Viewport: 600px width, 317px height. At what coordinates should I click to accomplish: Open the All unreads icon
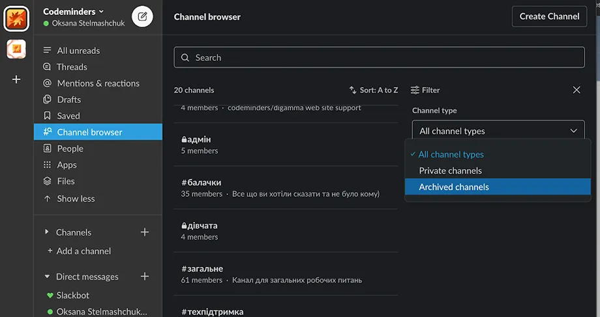(x=47, y=50)
